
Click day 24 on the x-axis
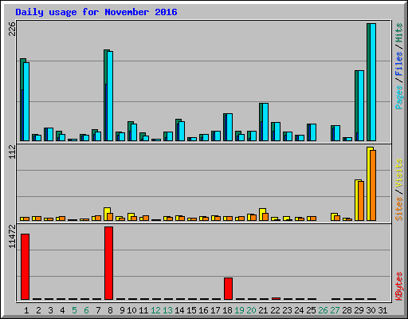pyautogui.click(x=299, y=310)
